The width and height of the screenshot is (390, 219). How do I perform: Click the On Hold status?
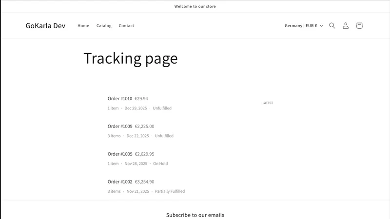point(160,164)
